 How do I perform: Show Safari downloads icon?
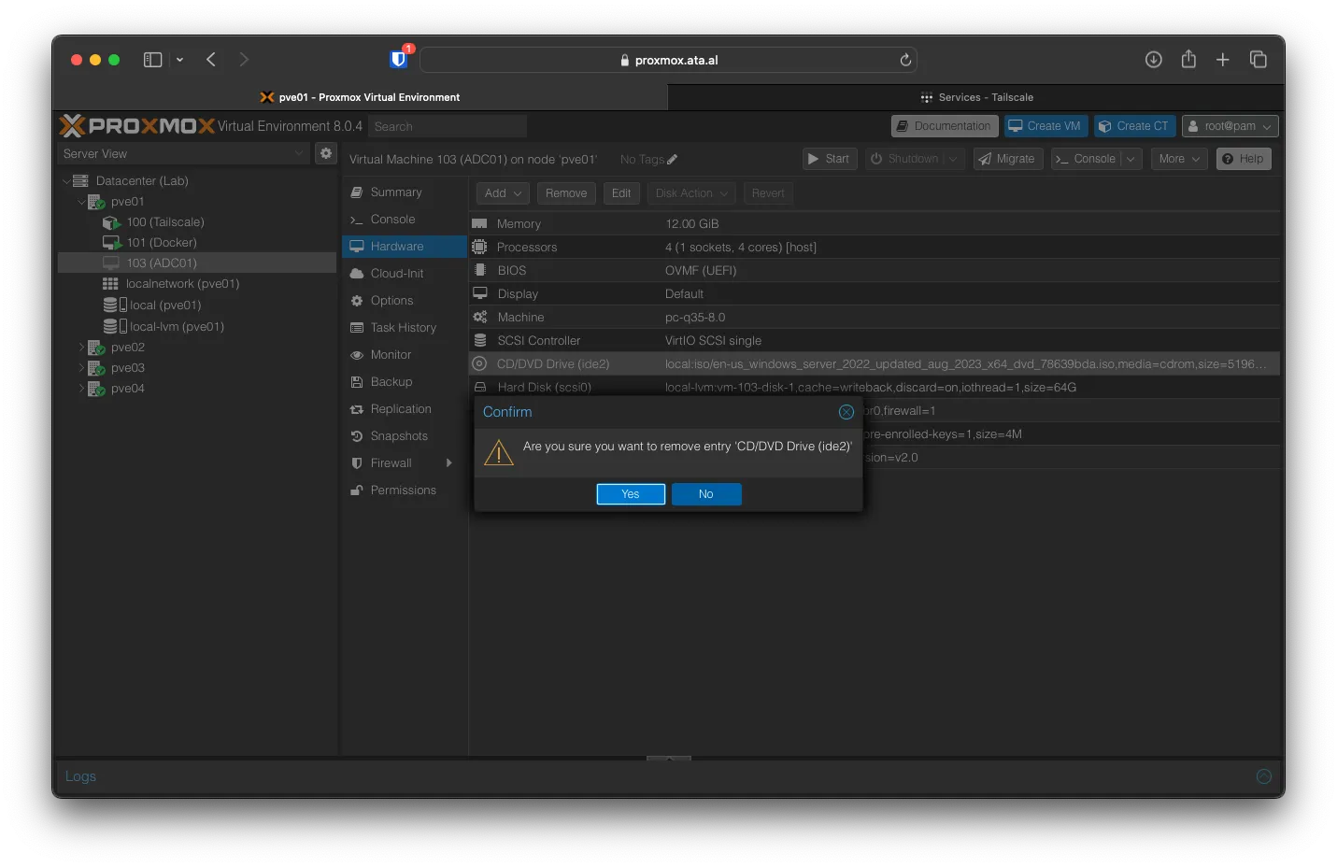pos(1154,60)
